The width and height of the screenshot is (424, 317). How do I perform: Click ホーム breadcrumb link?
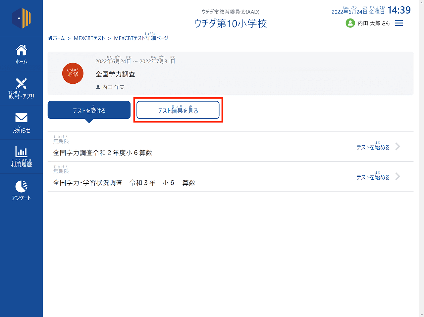click(x=57, y=38)
